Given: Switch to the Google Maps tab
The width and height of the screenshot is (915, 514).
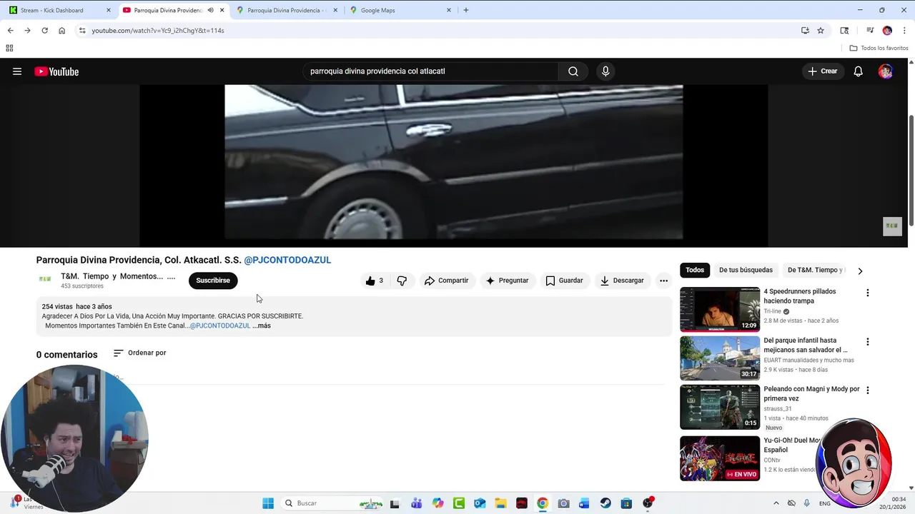Looking at the screenshot, I should [x=401, y=10].
